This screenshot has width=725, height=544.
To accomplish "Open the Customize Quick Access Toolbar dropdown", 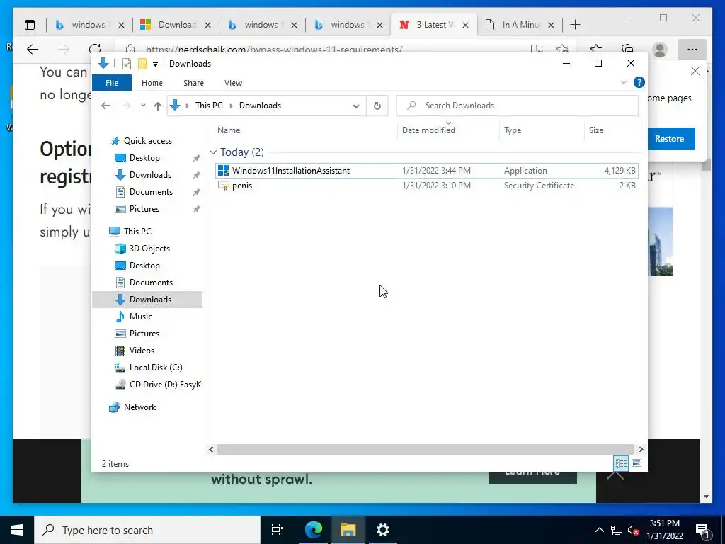I will point(155,64).
